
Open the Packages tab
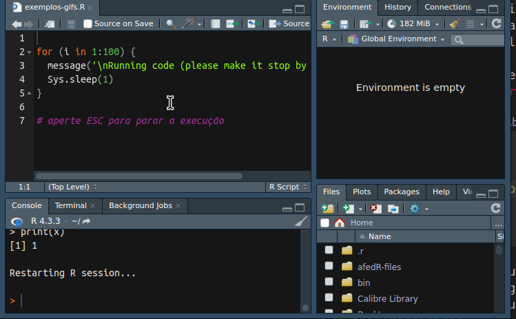pyautogui.click(x=401, y=192)
